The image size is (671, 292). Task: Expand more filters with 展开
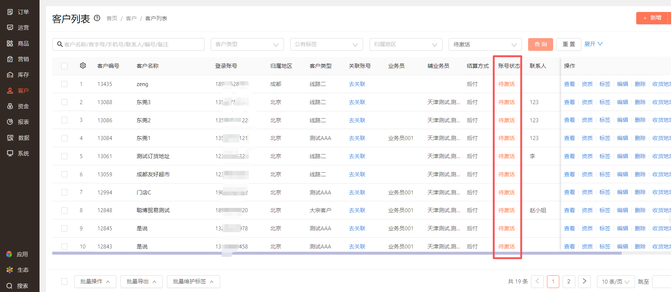(x=593, y=44)
